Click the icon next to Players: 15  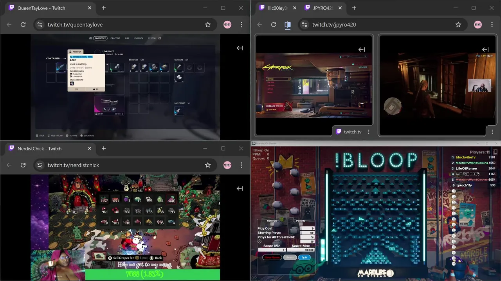[x=495, y=152]
